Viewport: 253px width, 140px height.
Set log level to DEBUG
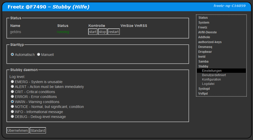click(x=12, y=117)
